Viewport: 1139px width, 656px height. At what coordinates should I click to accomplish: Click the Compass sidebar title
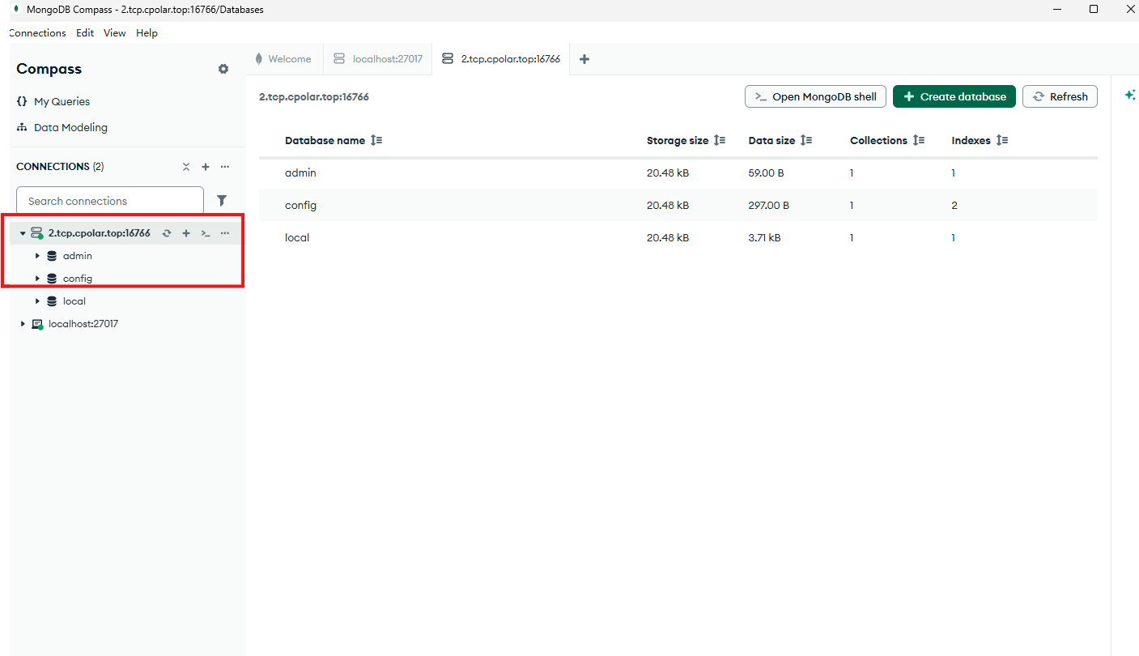click(x=49, y=69)
